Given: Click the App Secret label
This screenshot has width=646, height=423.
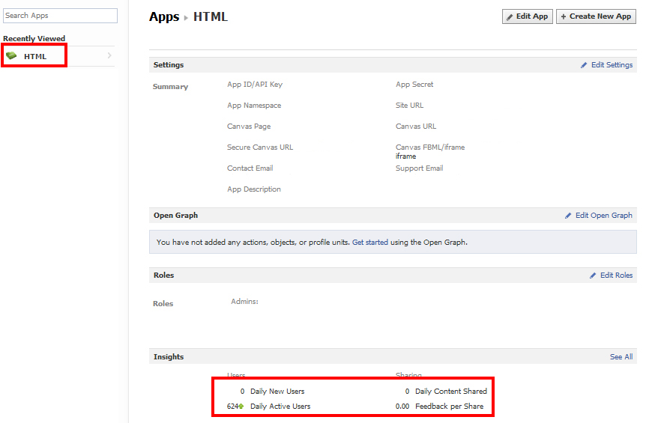Looking at the screenshot, I should 414,85.
